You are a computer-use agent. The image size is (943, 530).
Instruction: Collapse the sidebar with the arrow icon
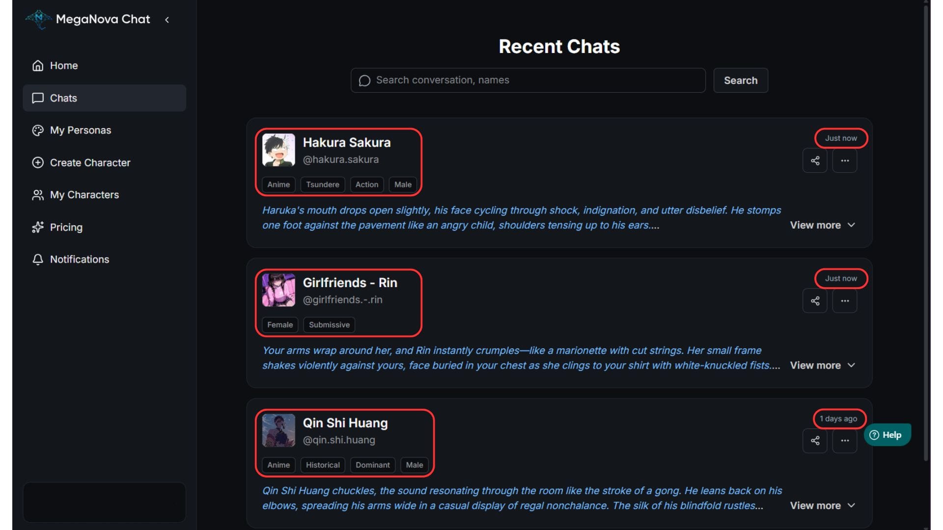click(x=167, y=20)
